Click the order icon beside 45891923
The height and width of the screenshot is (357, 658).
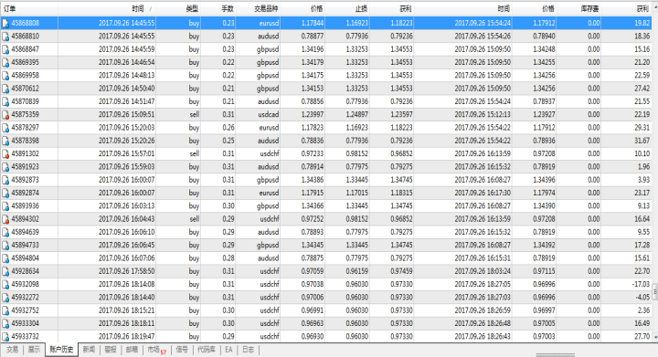tap(5, 167)
